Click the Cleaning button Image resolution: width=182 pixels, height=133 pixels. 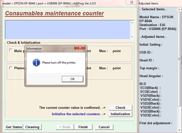pyautogui.click(x=32, y=127)
